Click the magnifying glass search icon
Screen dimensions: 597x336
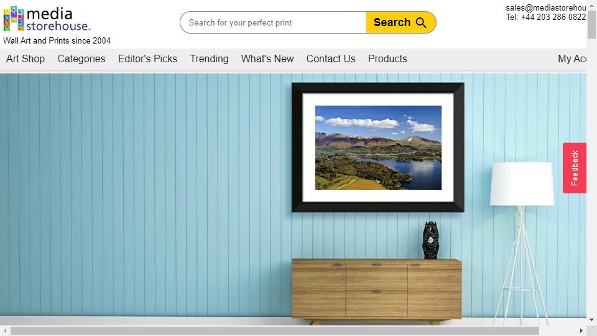coord(421,22)
